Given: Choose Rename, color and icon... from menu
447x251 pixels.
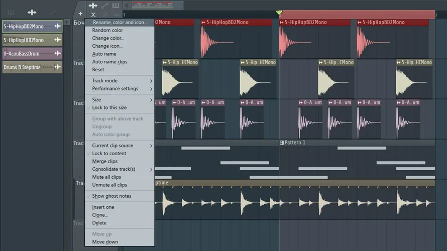Looking at the screenshot, I should [120, 22].
